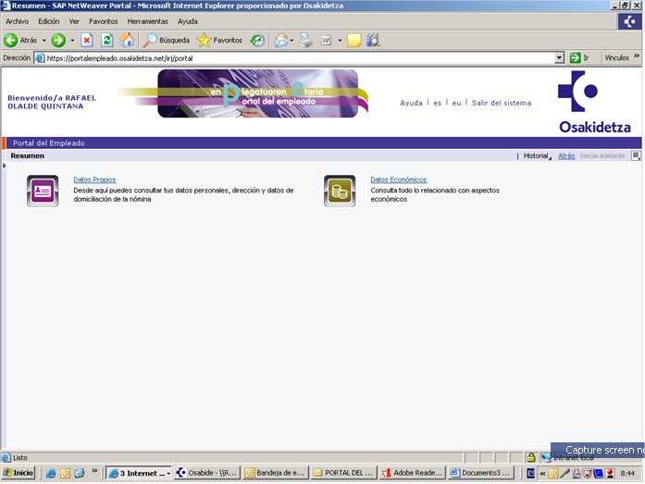Click the Ayuda link in the portal header

pos(411,103)
